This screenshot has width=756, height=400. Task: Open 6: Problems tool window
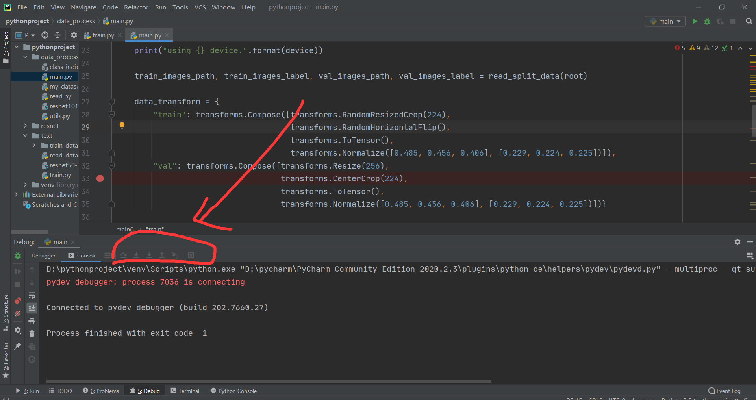point(101,391)
